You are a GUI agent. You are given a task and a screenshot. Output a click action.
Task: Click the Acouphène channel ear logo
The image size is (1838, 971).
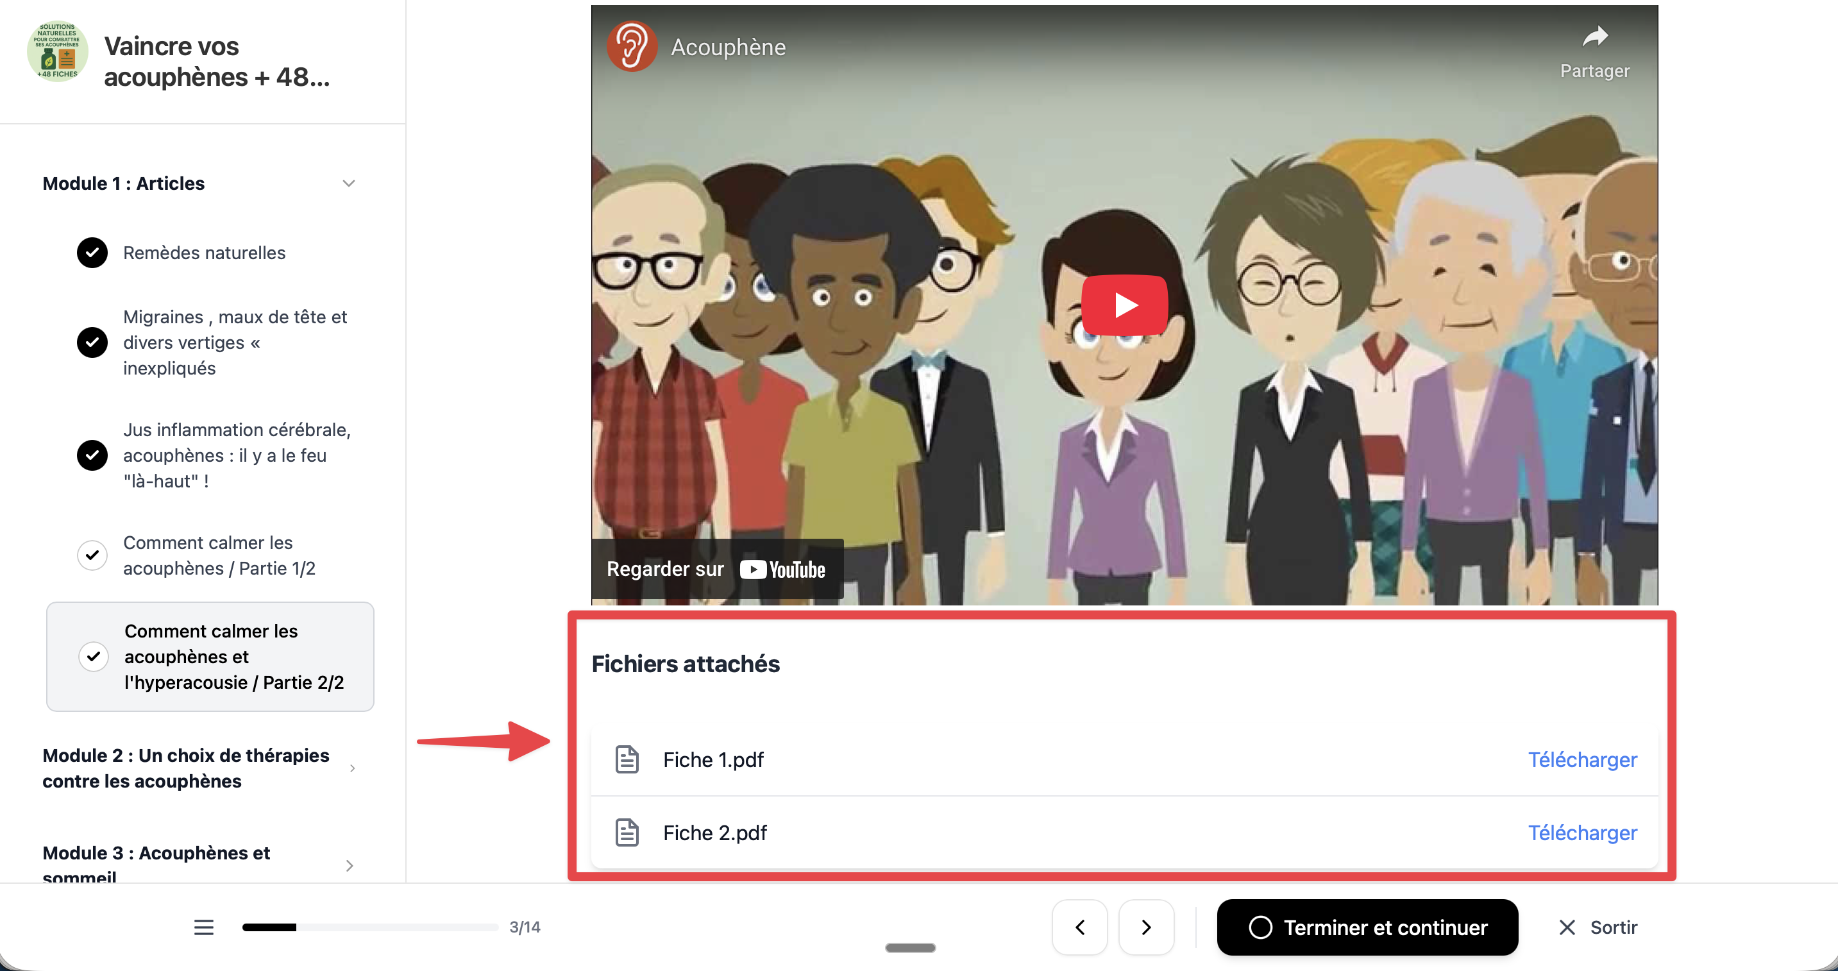[x=632, y=46]
